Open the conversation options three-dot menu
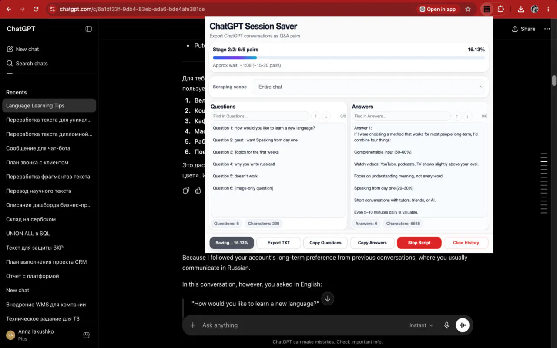 546,29
